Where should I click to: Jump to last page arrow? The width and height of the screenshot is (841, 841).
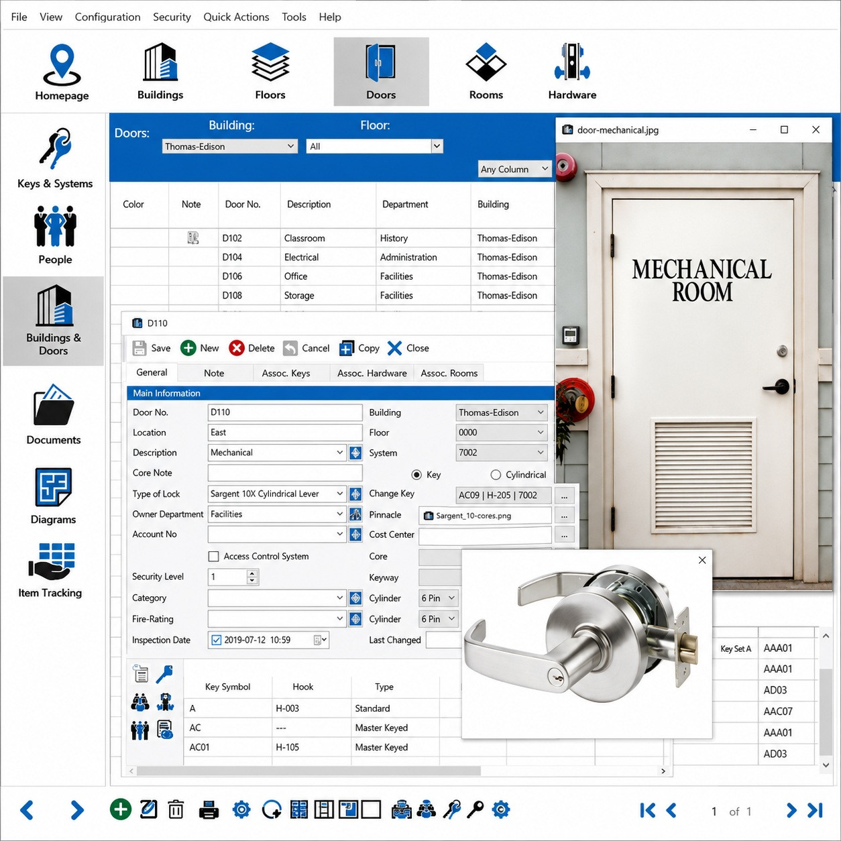815,810
